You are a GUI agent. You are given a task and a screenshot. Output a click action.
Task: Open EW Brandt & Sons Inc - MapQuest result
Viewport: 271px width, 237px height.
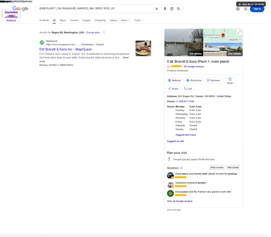pos(66,49)
